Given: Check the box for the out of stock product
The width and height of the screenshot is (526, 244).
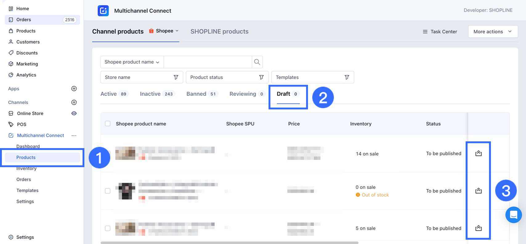Looking at the screenshot, I should 107,191.
